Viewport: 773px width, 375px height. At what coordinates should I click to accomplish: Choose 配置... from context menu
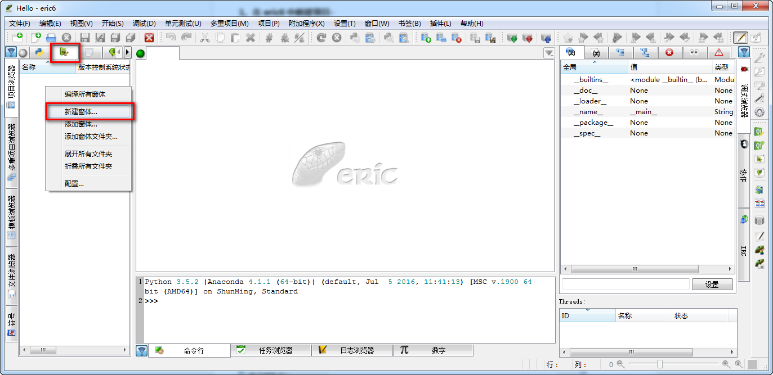[88, 183]
